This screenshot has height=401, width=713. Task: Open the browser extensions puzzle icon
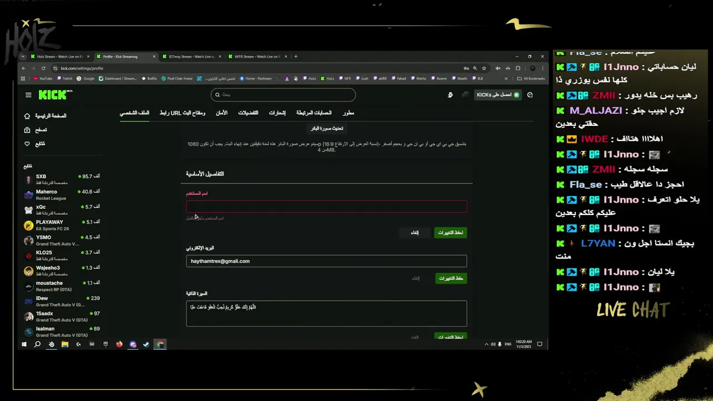coord(517,69)
